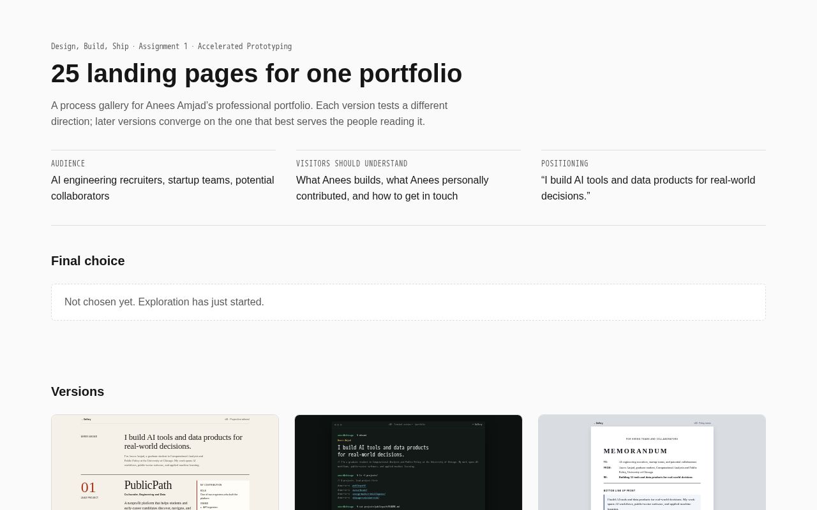Click the 'Versions' section heading
Image resolution: width=817 pixels, height=510 pixels.
coord(78,391)
